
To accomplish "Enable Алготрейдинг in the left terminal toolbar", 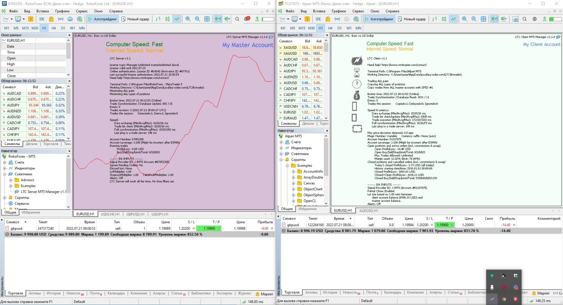I will (x=102, y=19).
